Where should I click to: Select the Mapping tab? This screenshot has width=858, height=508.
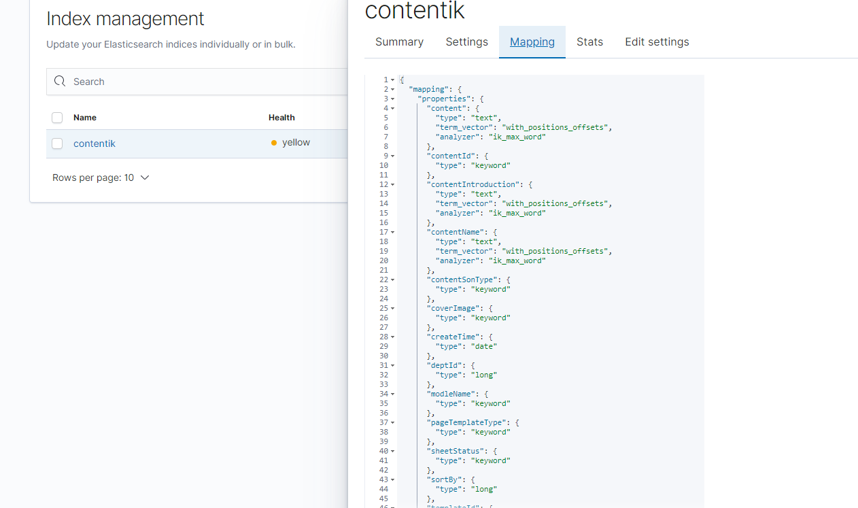[532, 42]
